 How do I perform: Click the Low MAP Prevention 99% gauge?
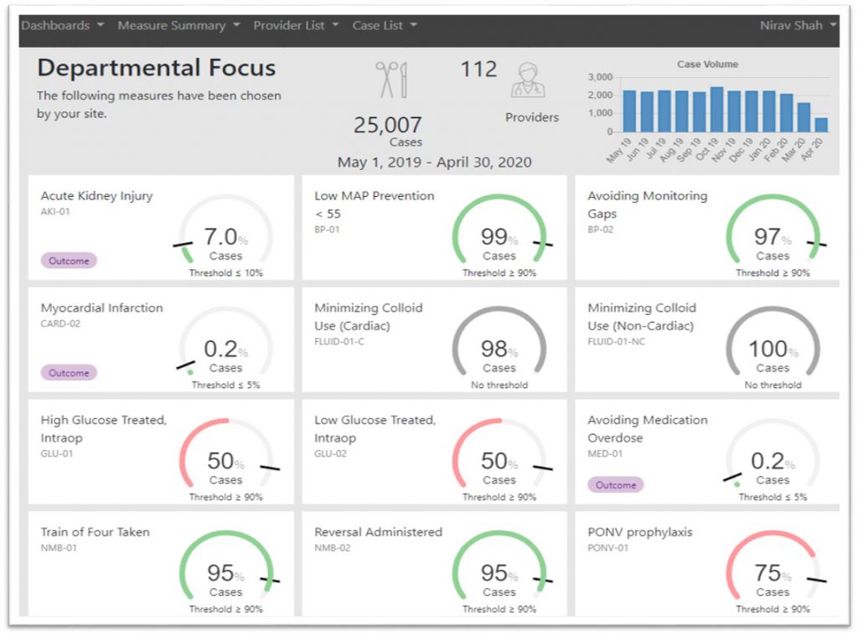[x=499, y=239]
